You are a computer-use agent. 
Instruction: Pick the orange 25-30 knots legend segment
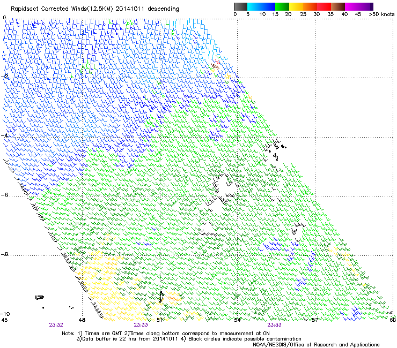coord(310,6)
